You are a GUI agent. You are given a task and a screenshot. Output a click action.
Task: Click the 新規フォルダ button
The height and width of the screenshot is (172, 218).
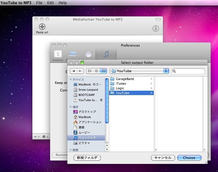87,158
